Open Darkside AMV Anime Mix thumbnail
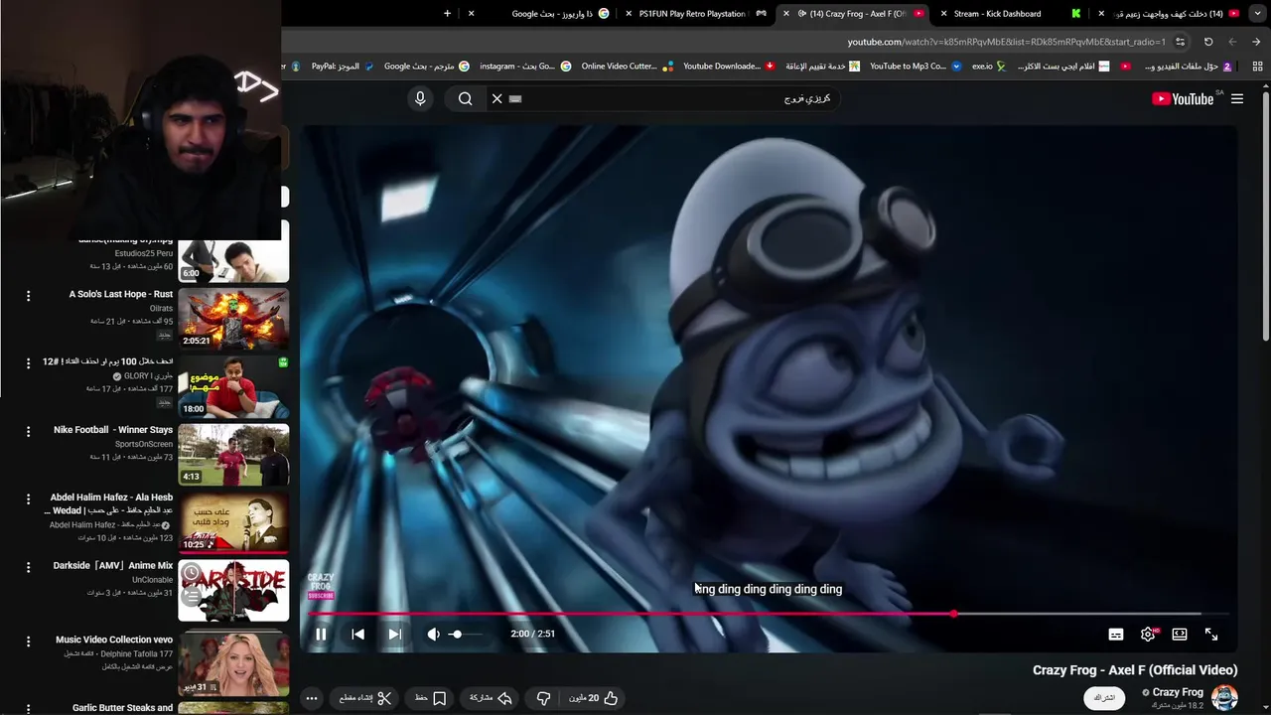This screenshot has width=1271, height=715. 233,590
